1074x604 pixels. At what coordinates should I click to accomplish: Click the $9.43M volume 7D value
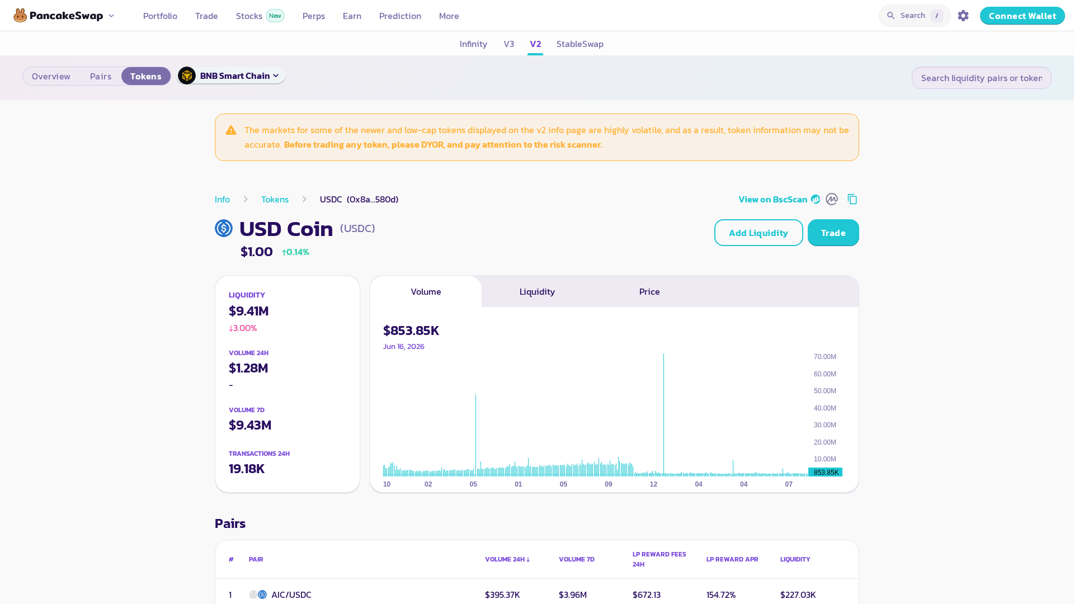click(250, 425)
